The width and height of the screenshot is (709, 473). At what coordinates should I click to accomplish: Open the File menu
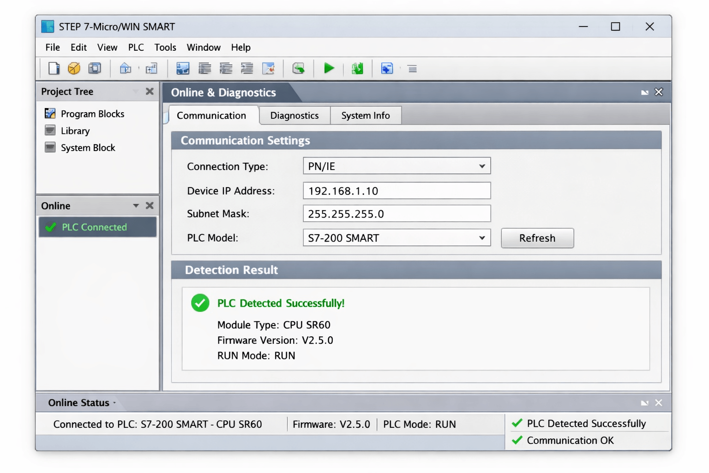tap(53, 47)
